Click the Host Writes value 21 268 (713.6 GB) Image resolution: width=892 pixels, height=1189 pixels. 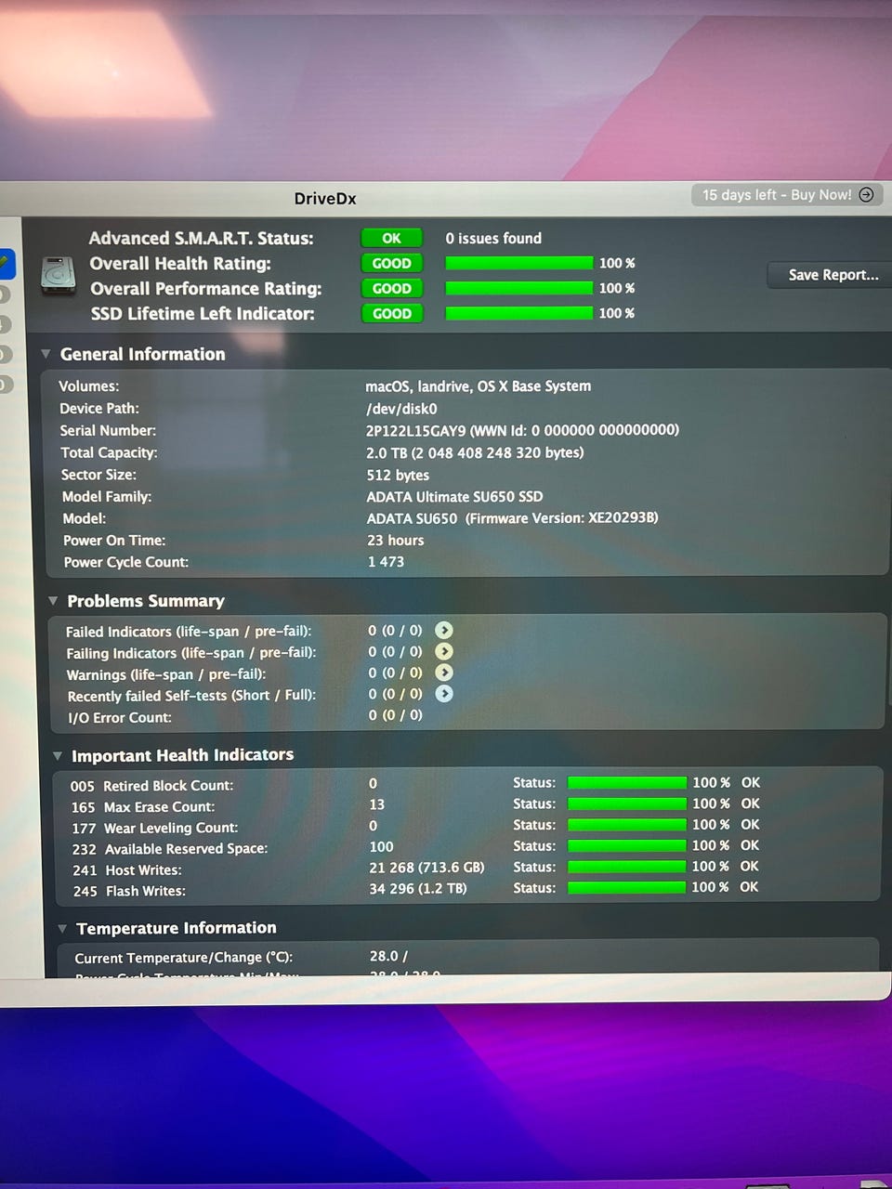point(426,868)
